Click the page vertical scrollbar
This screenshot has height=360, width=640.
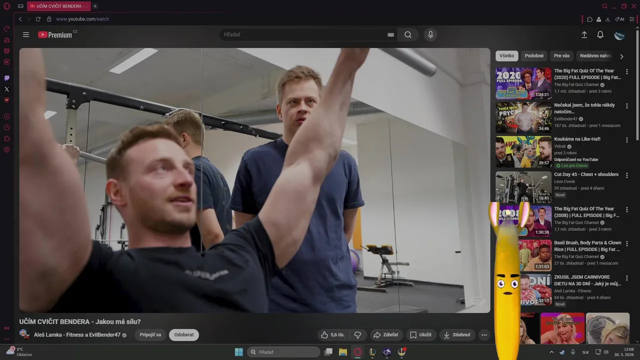[x=637, y=85]
